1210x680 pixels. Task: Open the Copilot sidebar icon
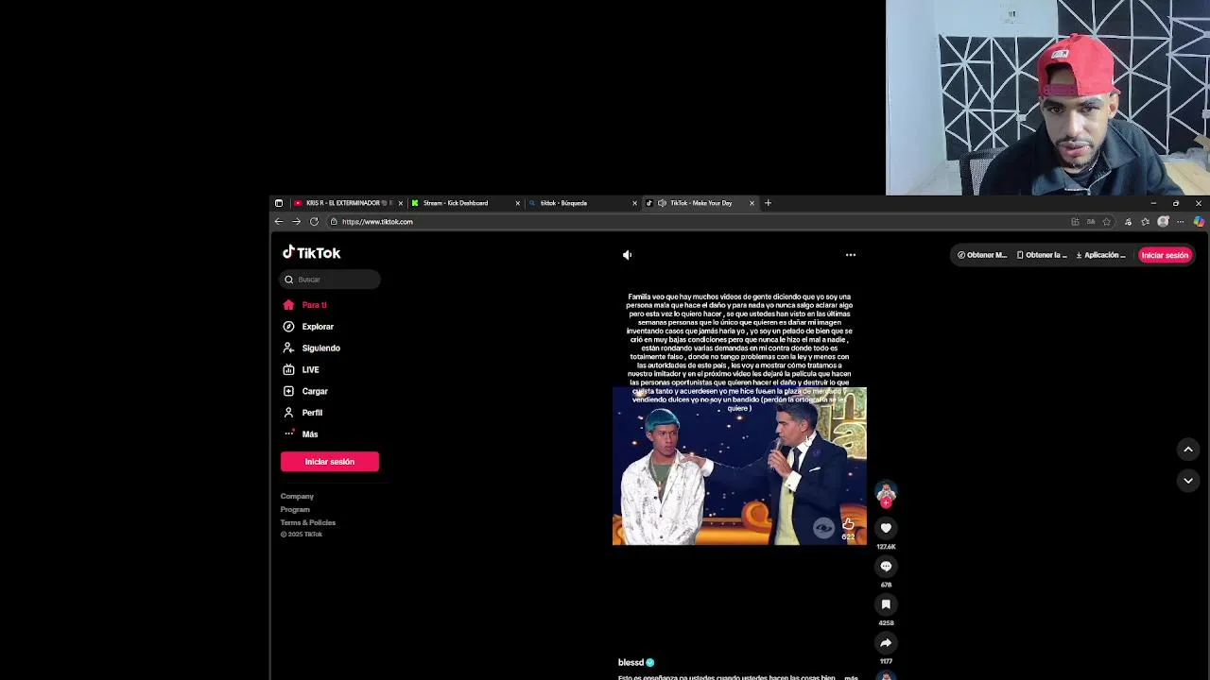point(1199,222)
